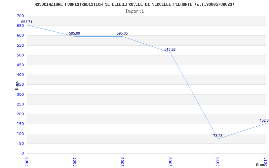Select the 152.8 data label at 2011

click(x=264, y=120)
